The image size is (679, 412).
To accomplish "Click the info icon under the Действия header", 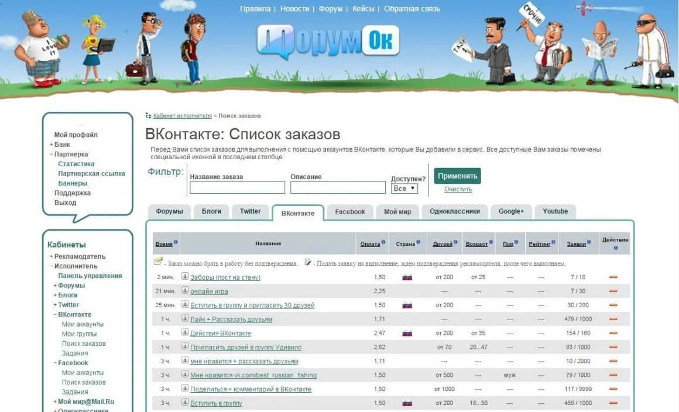I will [615, 248].
